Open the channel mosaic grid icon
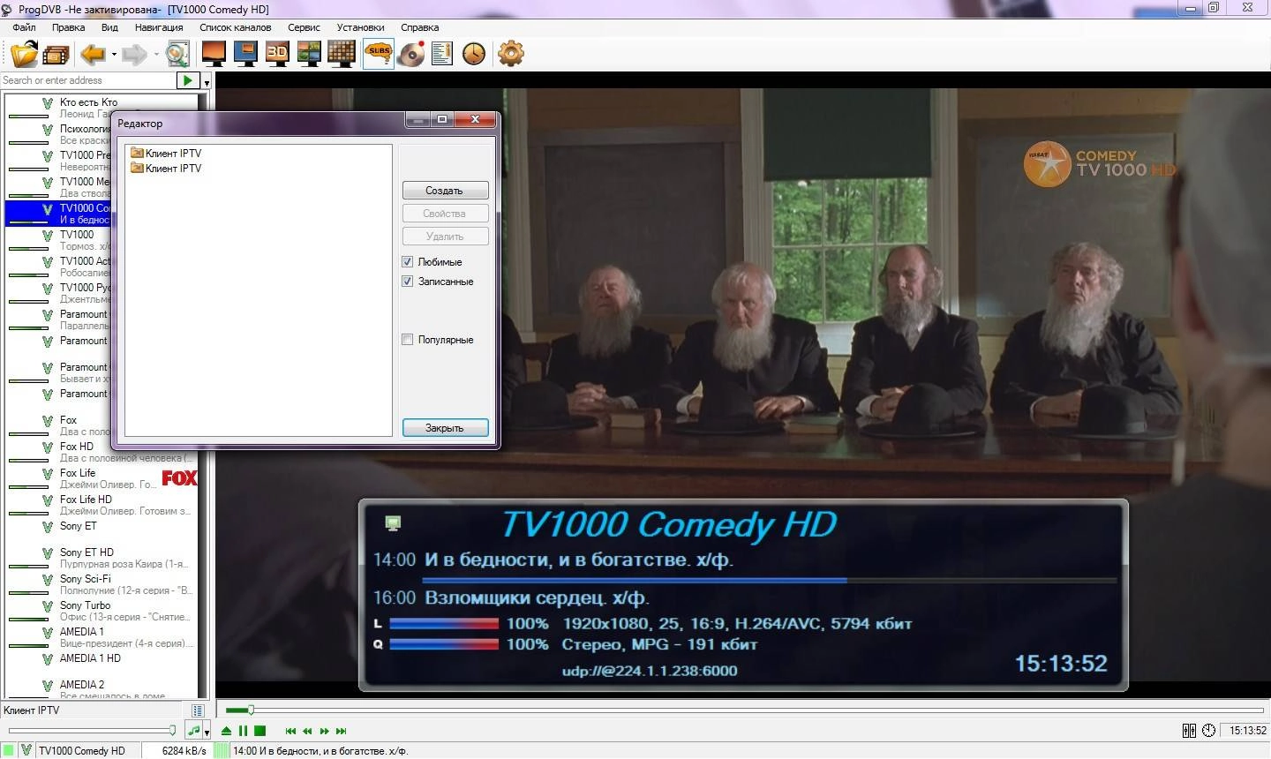Screen dimensions: 1271x759 pos(341,54)
